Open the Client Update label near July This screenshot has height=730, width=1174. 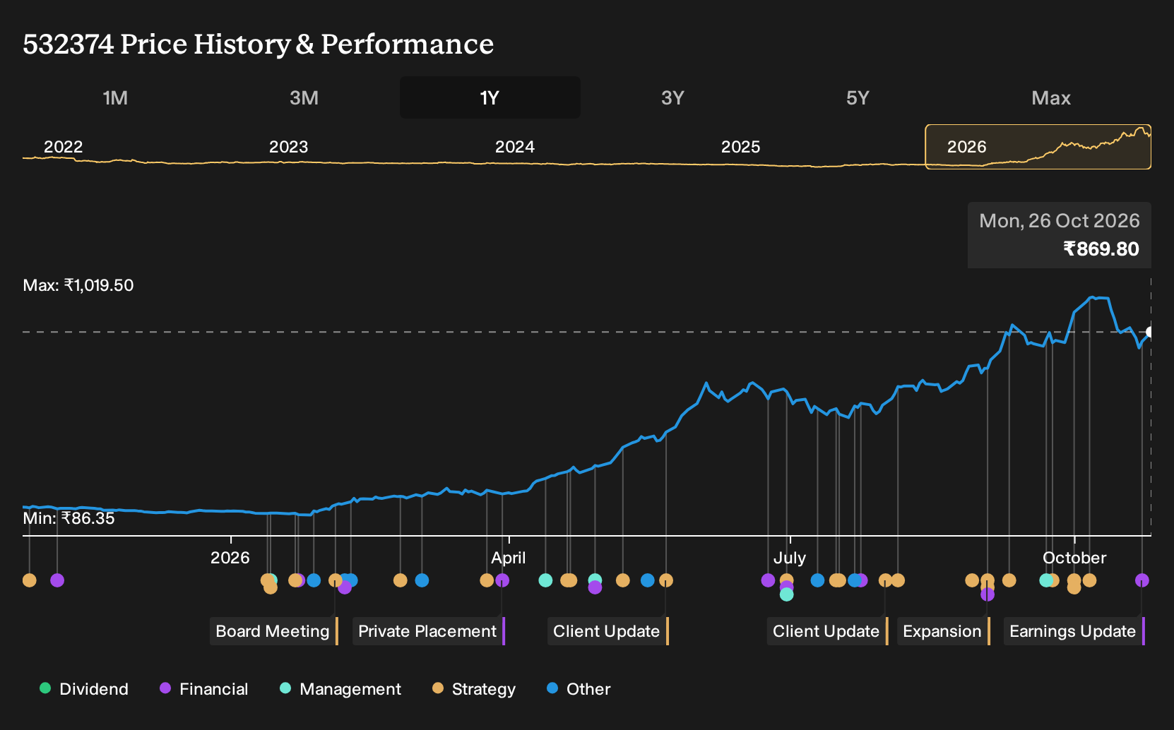pyautogui.click(x=828, y=631)
